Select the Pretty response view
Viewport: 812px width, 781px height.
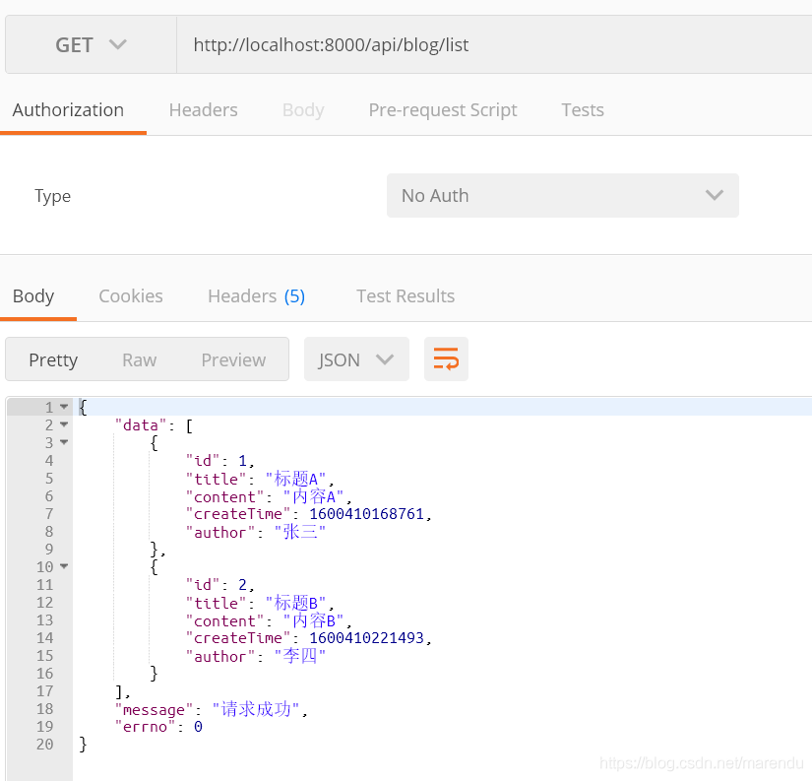click(x=53, y=359)
